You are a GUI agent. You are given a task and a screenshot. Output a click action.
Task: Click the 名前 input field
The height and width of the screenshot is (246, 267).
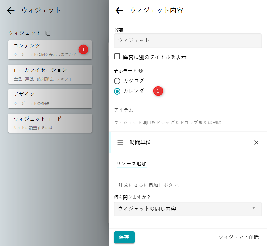187,41
